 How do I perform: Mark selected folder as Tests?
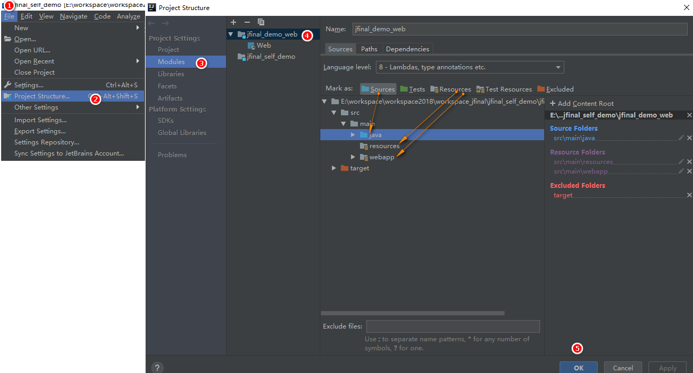click(412, 89)
